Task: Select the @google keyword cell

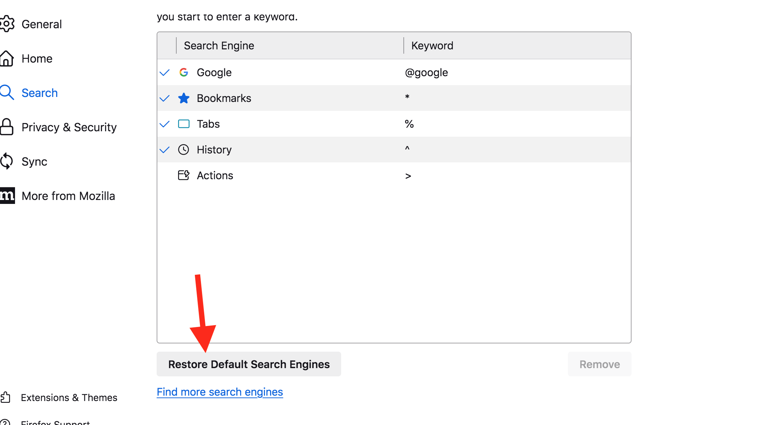Action: pos(426,73)
